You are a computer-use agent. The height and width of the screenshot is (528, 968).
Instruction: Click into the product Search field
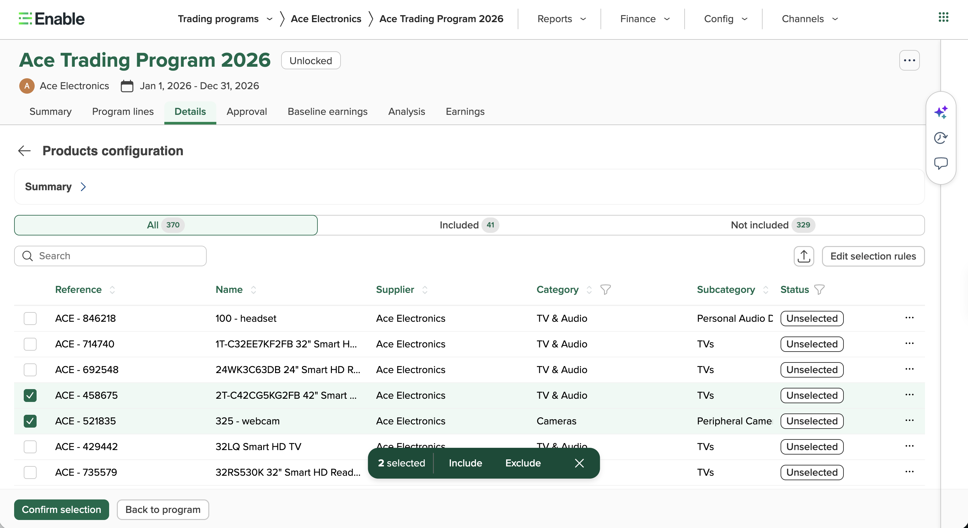pos(110,256)
